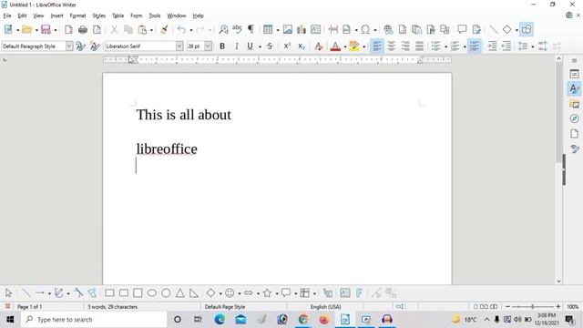This screenshot has height=328, width=583.
Task: Click the Superscript icon
Action: (x=287, y=46)
